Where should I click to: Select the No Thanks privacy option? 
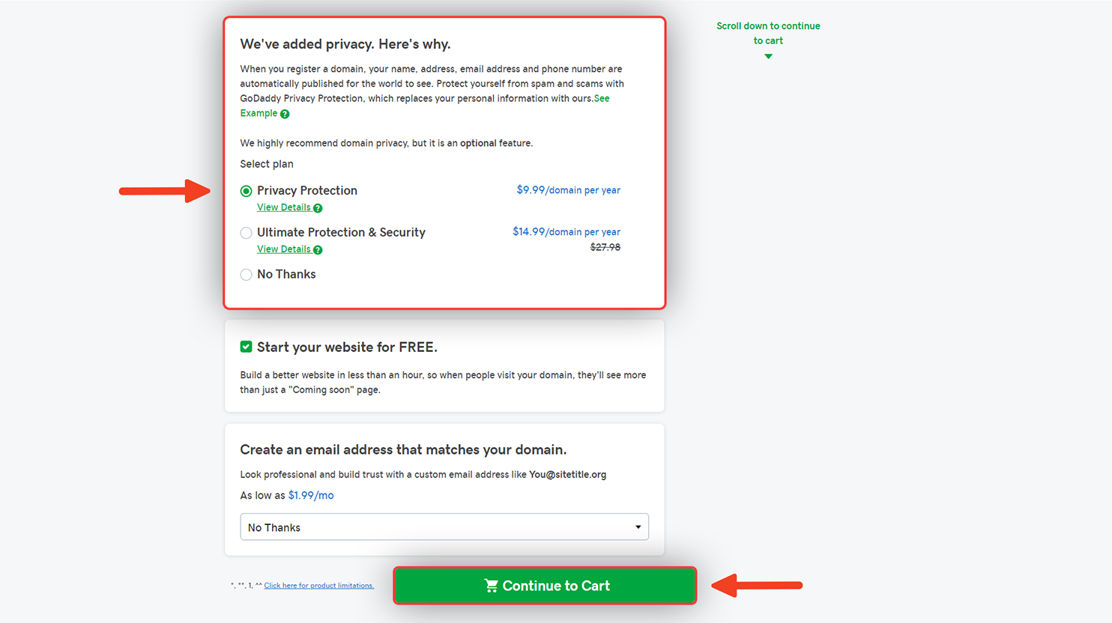click(x=246, y=275)
